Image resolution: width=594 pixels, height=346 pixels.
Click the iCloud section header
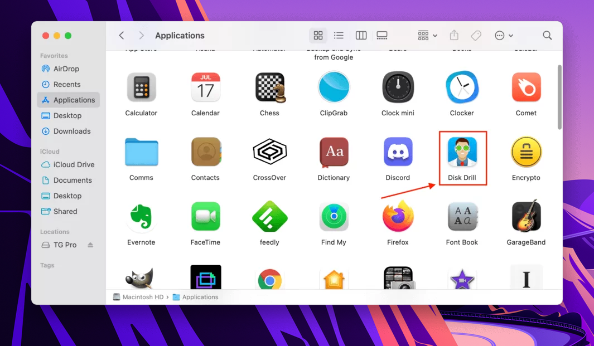50,152
